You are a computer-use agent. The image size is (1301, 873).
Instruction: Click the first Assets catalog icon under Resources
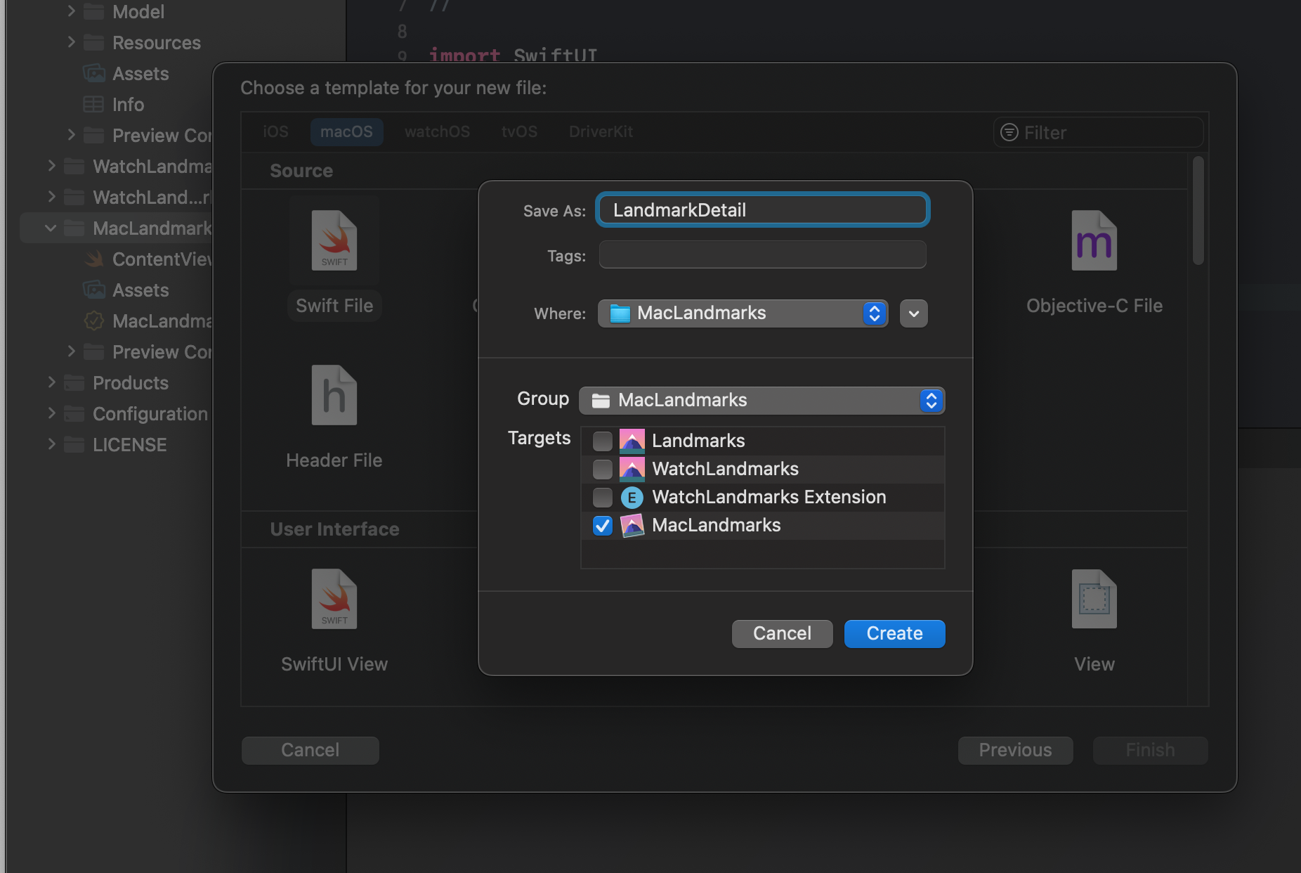tap(93, 74)
